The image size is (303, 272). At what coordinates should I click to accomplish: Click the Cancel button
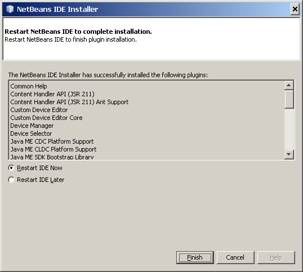(x=235, y=257)
